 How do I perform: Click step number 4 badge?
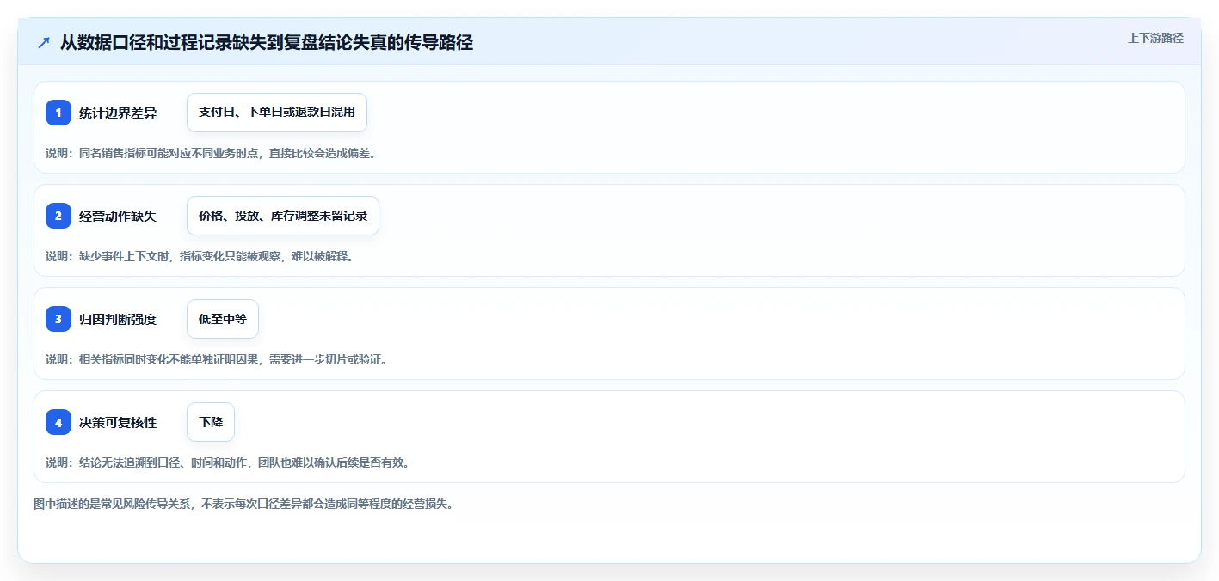click(58, 422)
